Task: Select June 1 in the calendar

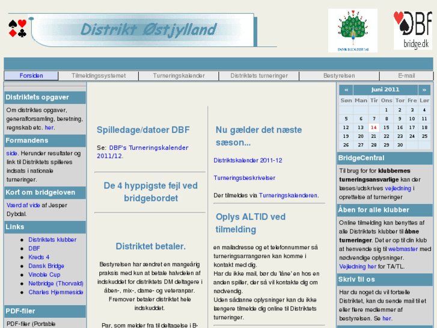Action: (387, 110)
